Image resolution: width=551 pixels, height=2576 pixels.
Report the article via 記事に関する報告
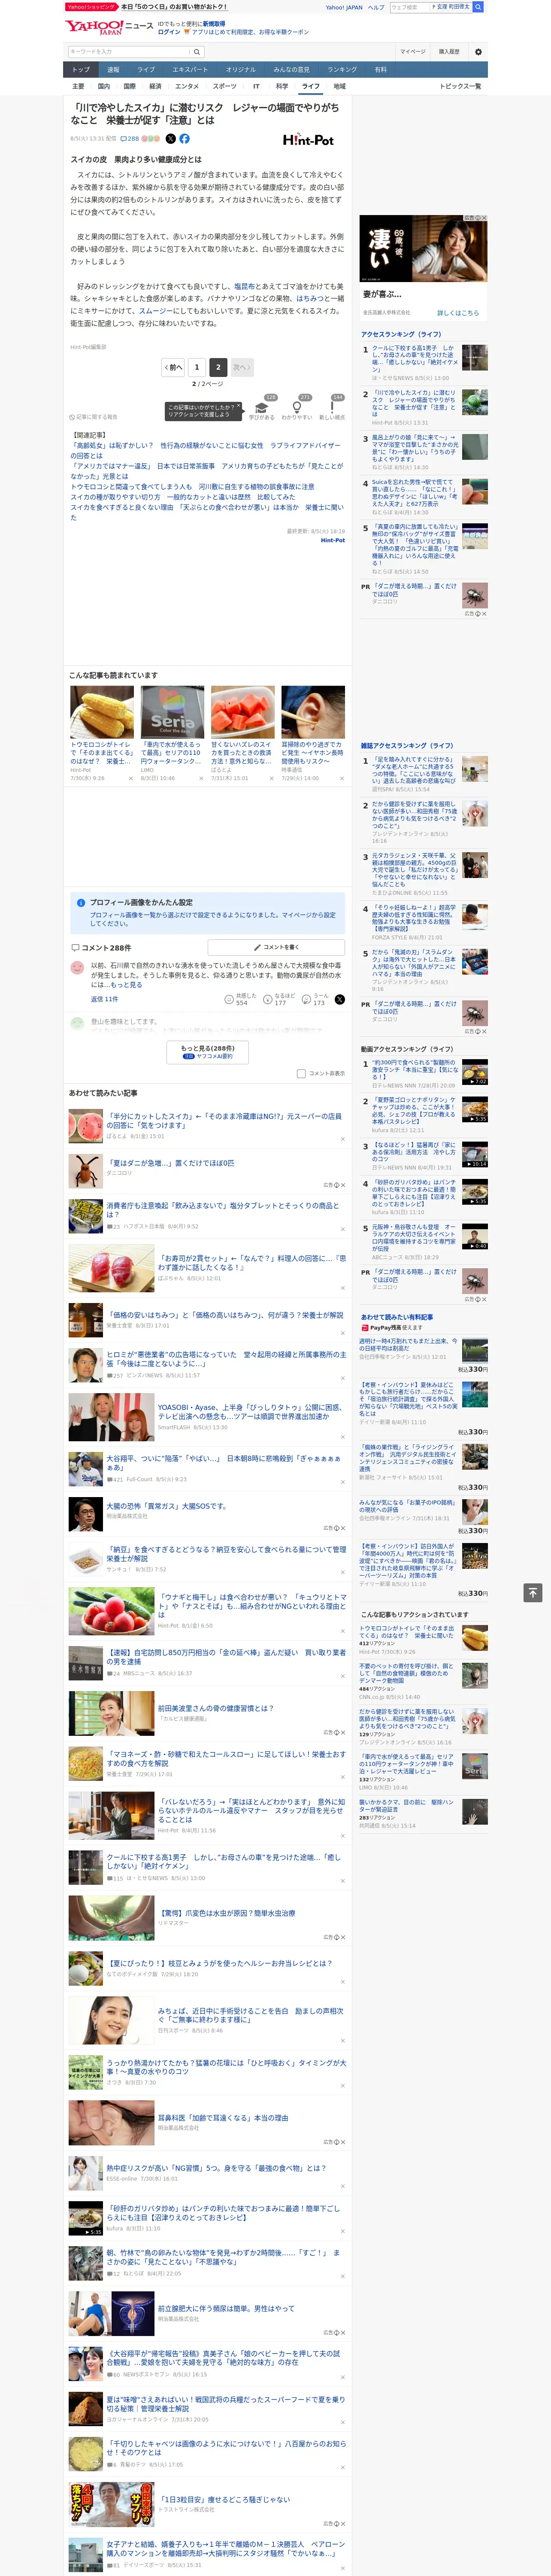94,417
